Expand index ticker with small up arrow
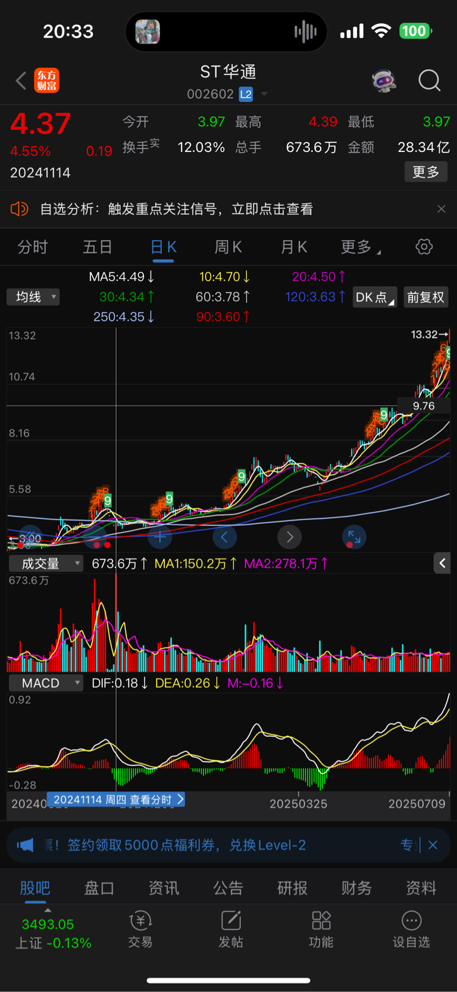Image resolution: width=457 pixels, height=992 pixels. pos(48,910)
